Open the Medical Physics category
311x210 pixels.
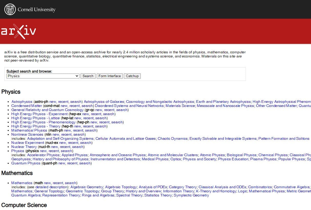[x=155, y=159]
